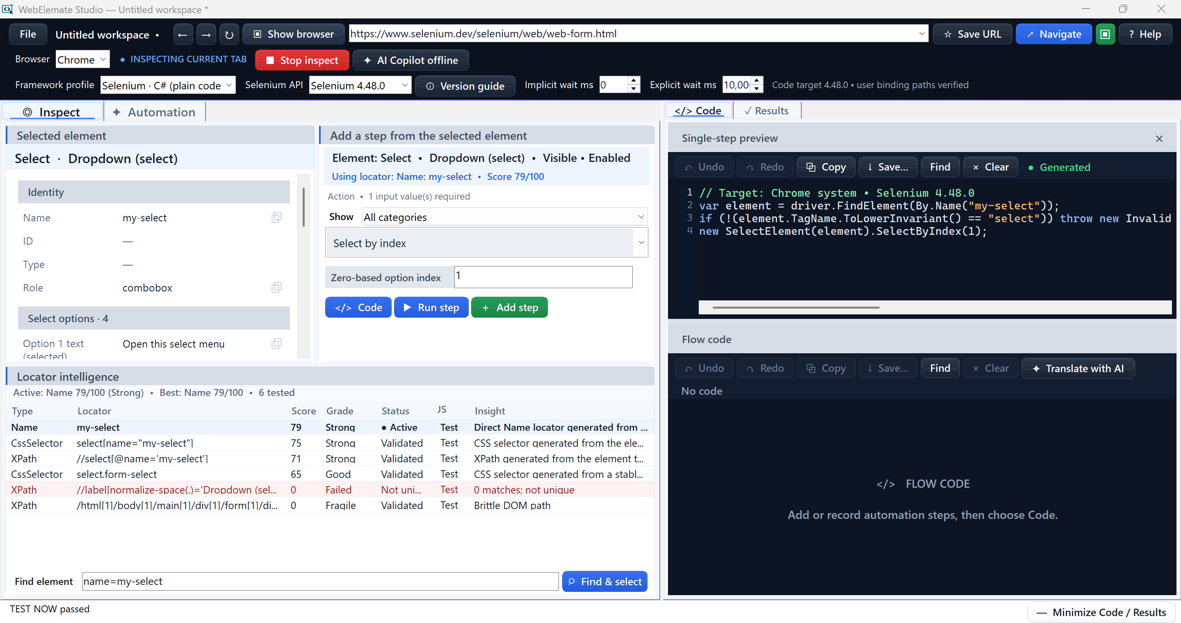
Task: Click the green square icon next to Navigate
Action: click(x=1105, y=34)
